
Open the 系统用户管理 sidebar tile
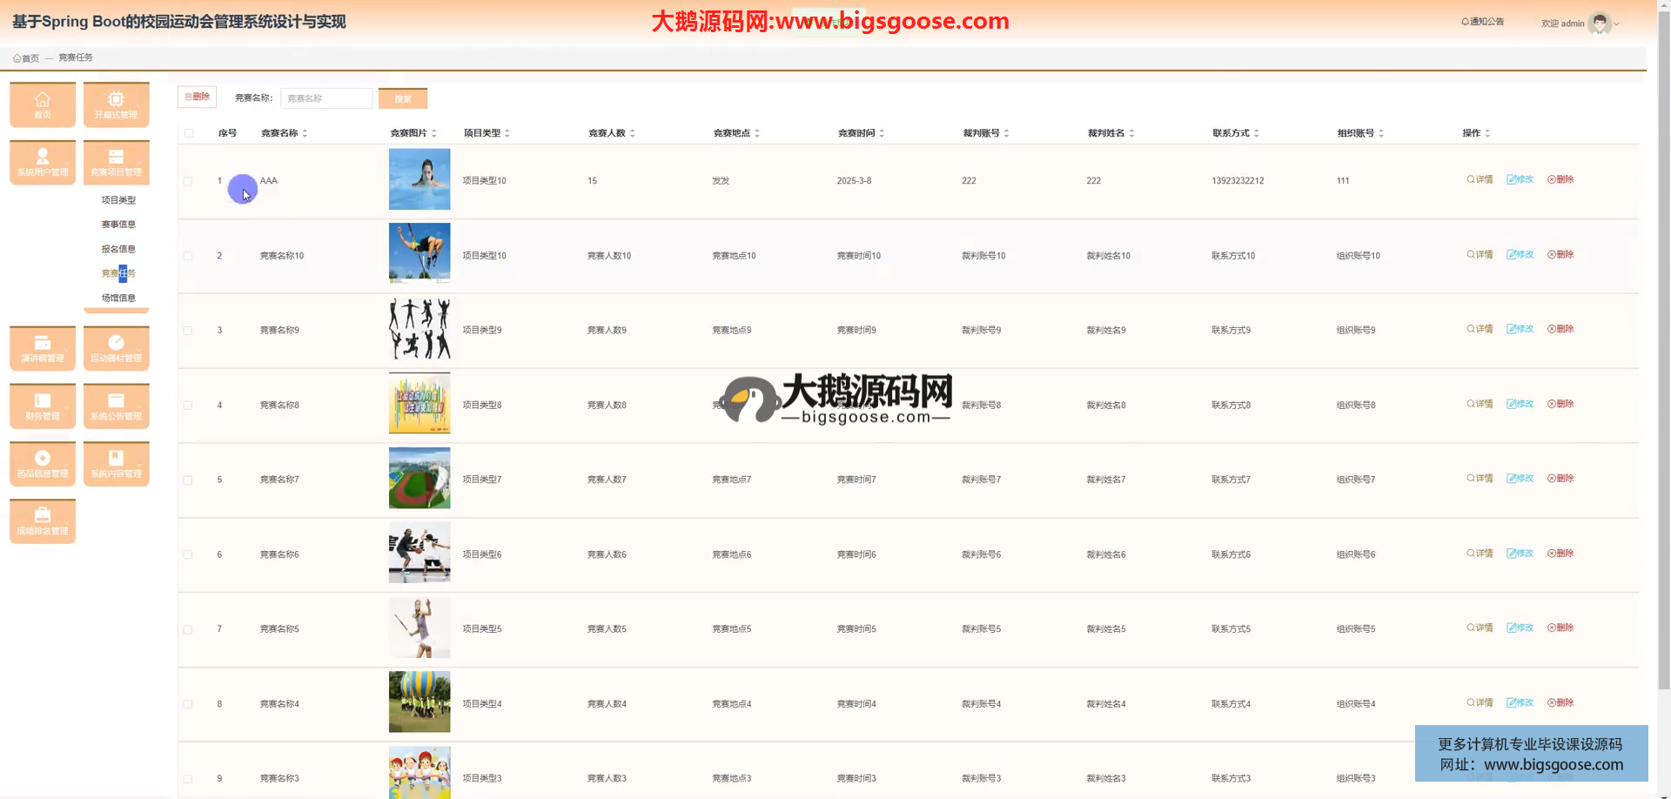pos(43,162)
